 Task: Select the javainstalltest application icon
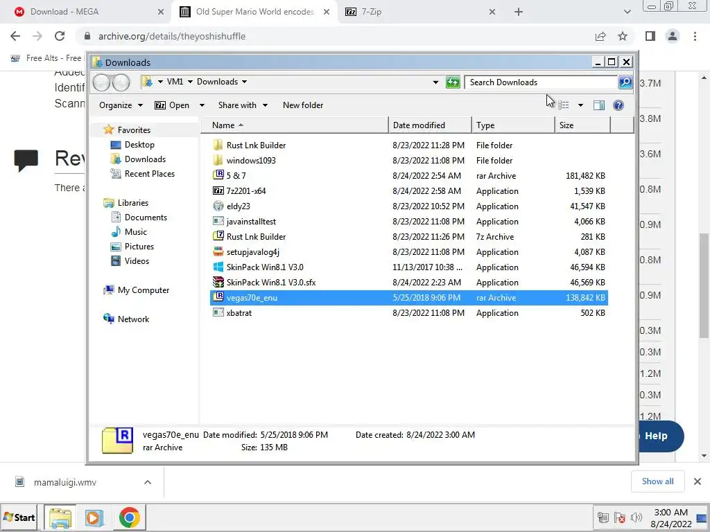218,221
